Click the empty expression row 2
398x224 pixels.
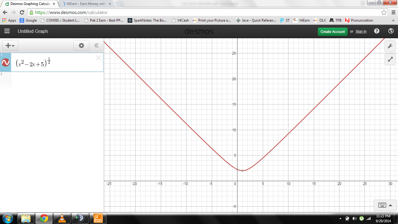[57, 81]
